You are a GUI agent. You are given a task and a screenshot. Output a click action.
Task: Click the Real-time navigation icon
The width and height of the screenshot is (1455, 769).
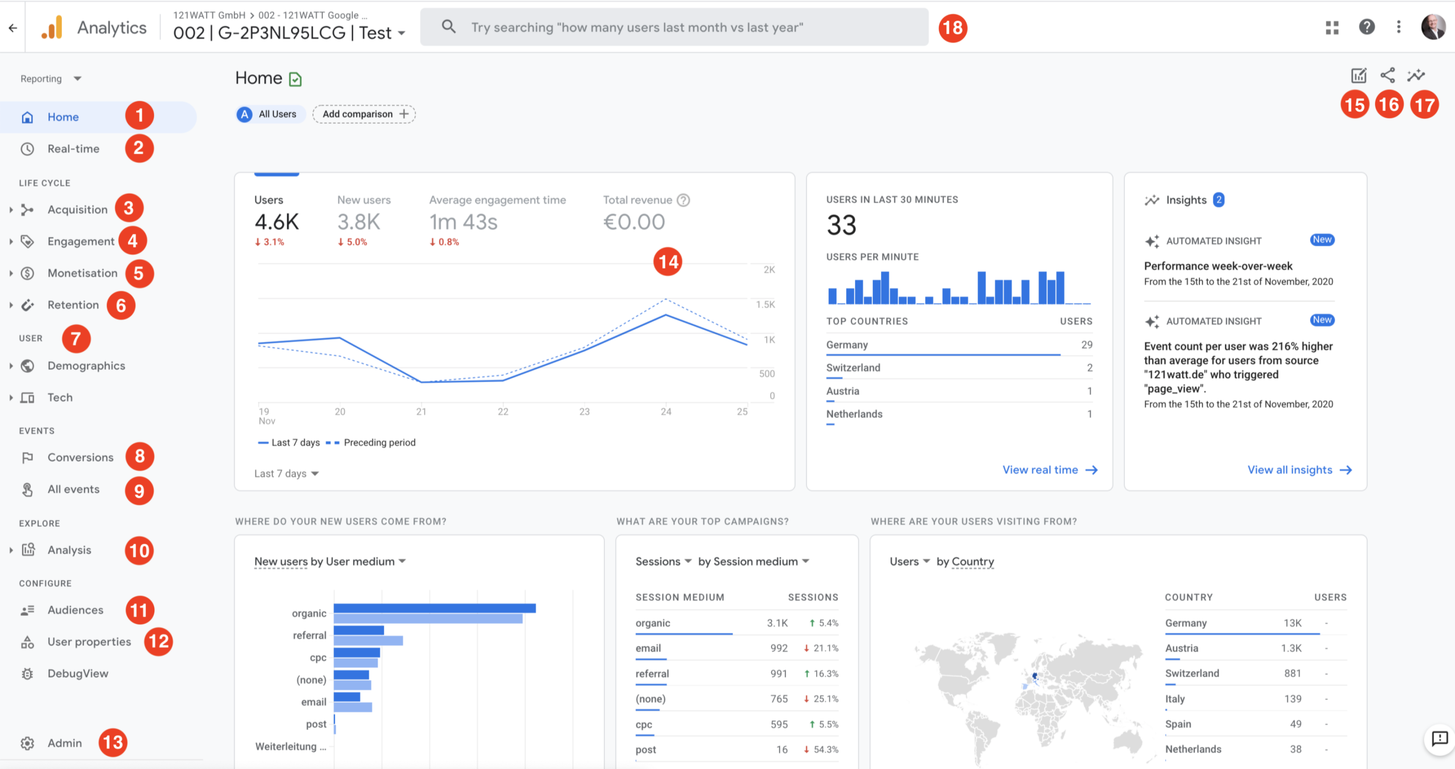pos(28,148)
